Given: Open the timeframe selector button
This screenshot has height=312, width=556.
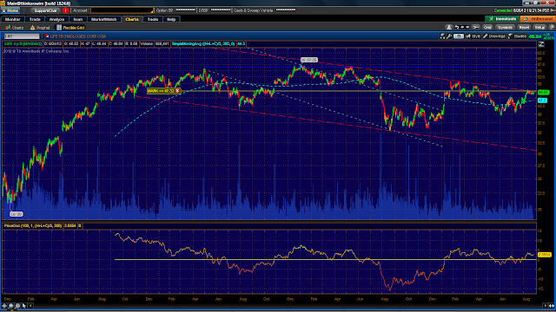Looking at the screenshot, I should tap(459, 36).
